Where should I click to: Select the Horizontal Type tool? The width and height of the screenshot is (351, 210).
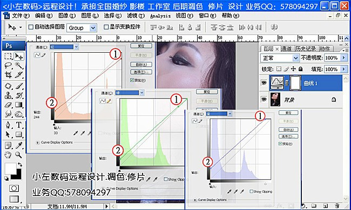click(19, 124)
